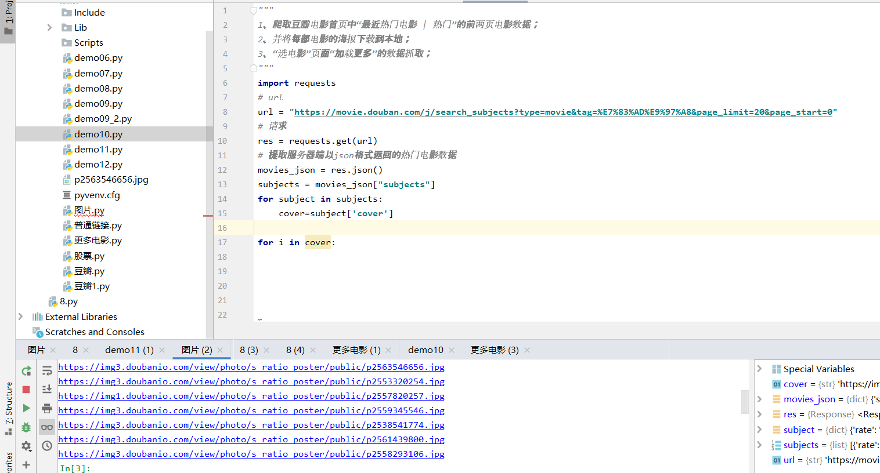880x473 pixels.
Task: Print console output using printer icon
Action: coord(47,408)
